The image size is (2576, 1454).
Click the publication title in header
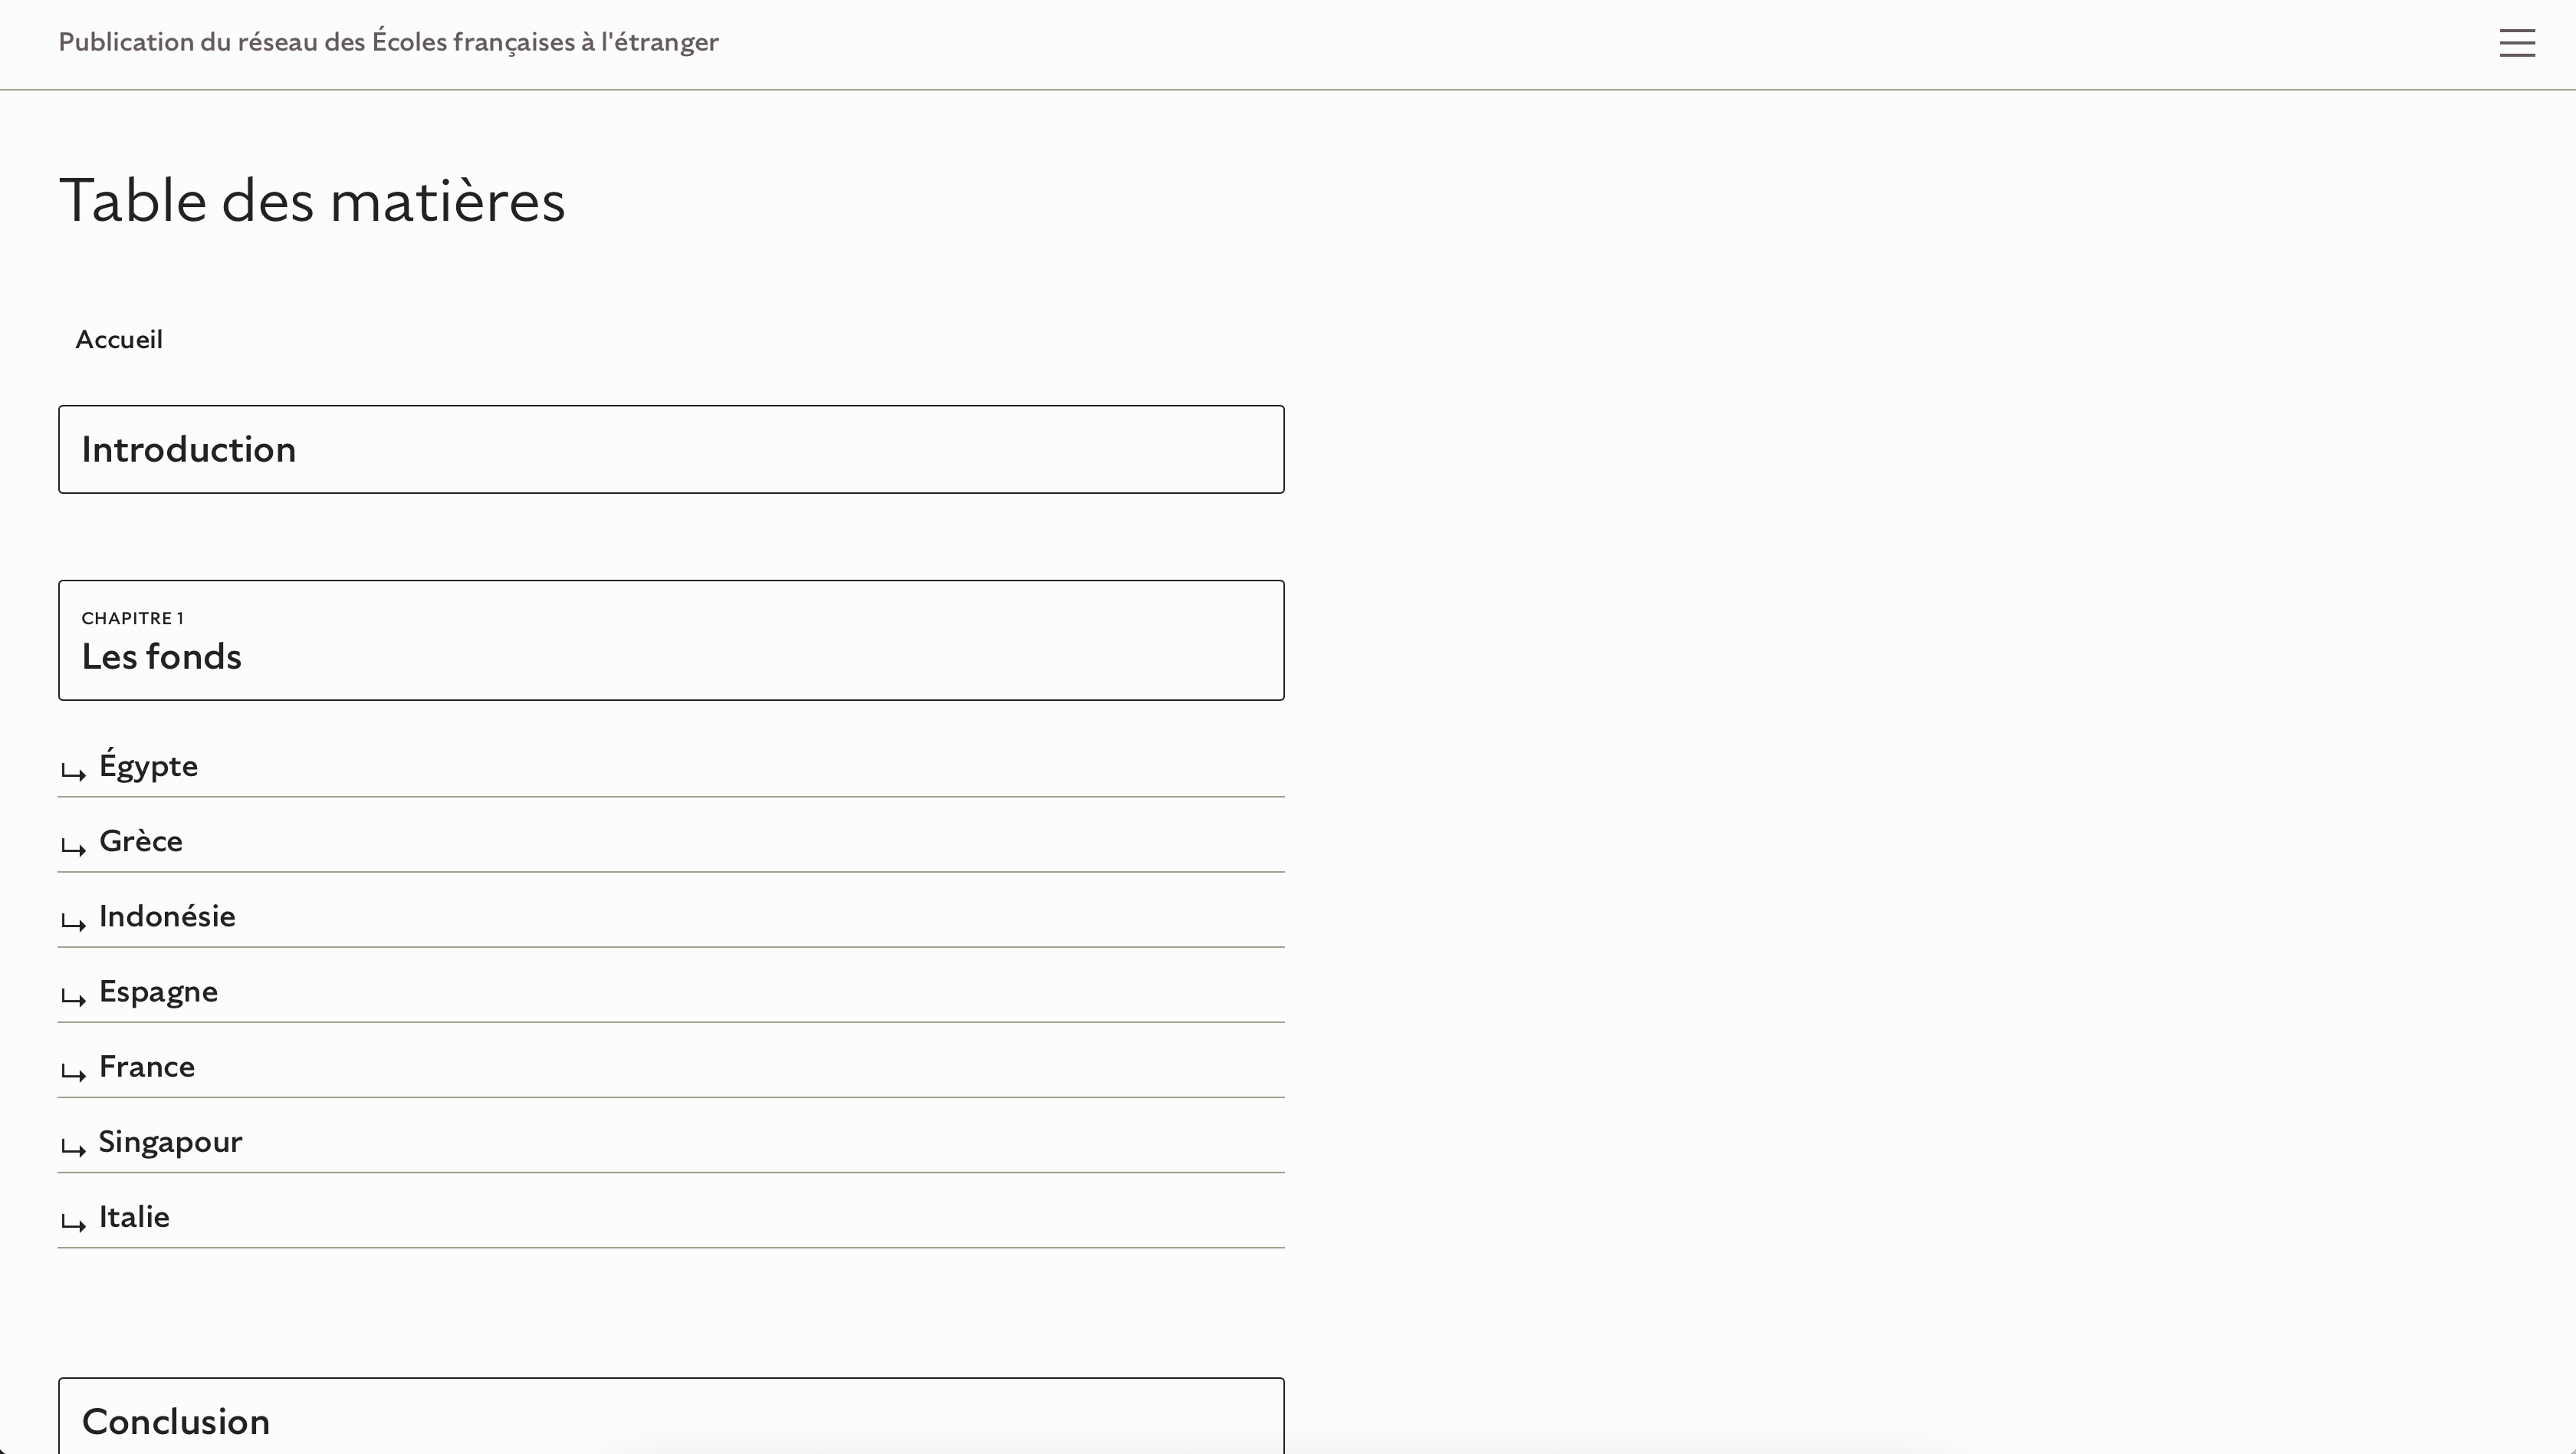388,42
